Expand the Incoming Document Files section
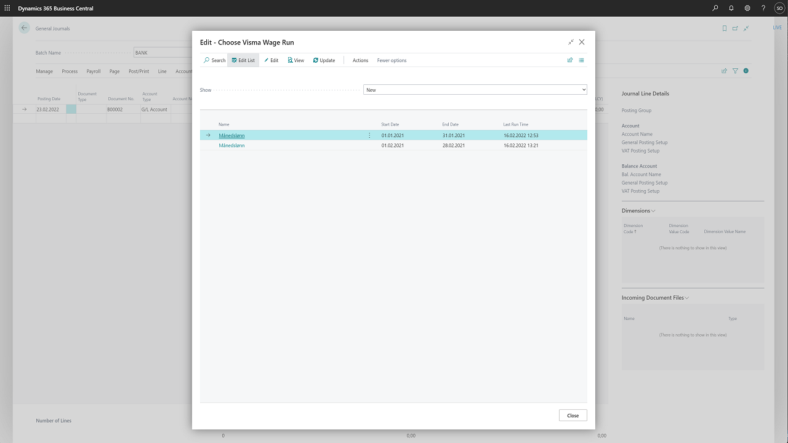 tap(655, 298)
